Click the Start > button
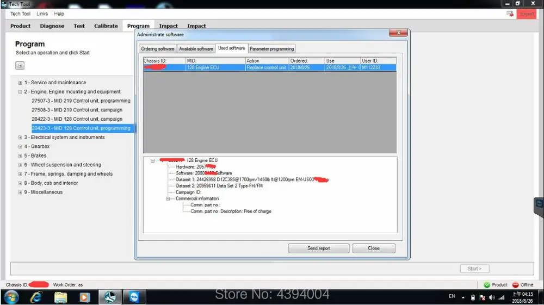Image resolution: width=544 pixels, height=305 pixels. point(474,269)
